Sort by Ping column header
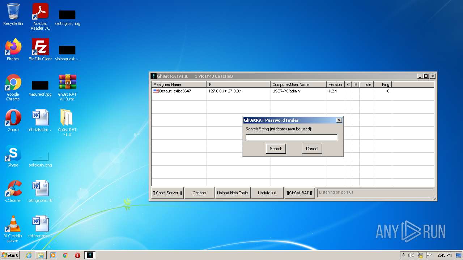Screen dimensions: 463x260 pos(383,84)
